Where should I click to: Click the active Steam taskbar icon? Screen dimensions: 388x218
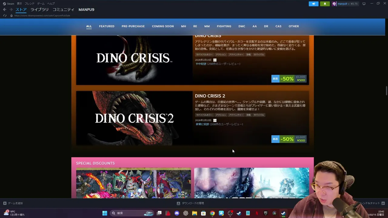[283, 213]
